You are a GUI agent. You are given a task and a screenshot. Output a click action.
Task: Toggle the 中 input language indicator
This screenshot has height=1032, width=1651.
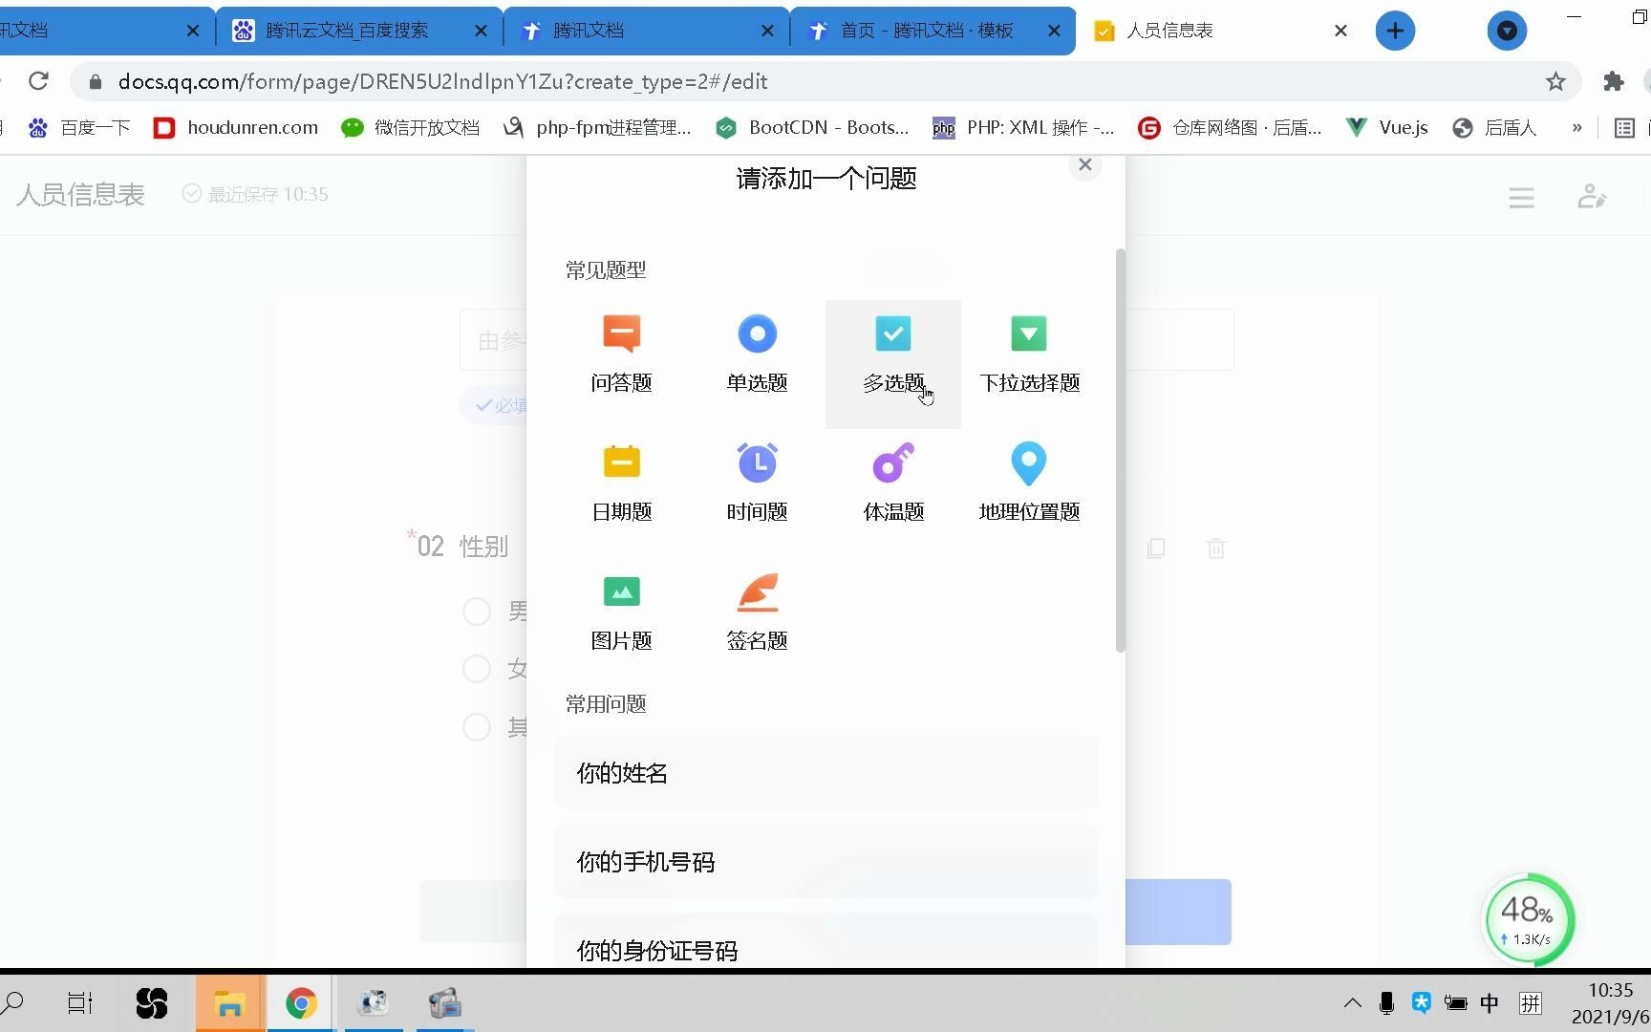(x=1490, y=1003)
